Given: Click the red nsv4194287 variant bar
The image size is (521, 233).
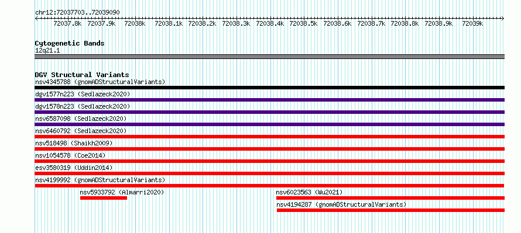Looking at the screenshot, I should [391, 210].
